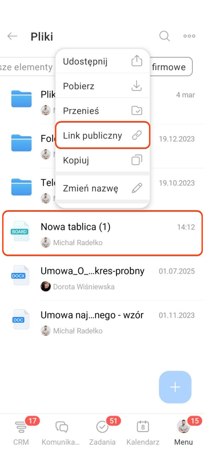Switch to the Zadania tab
The image size is (205, 451).
(x=102, y=432)
